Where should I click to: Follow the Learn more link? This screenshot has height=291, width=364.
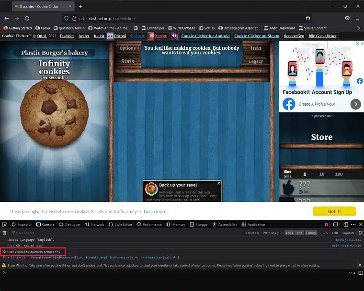155,211
